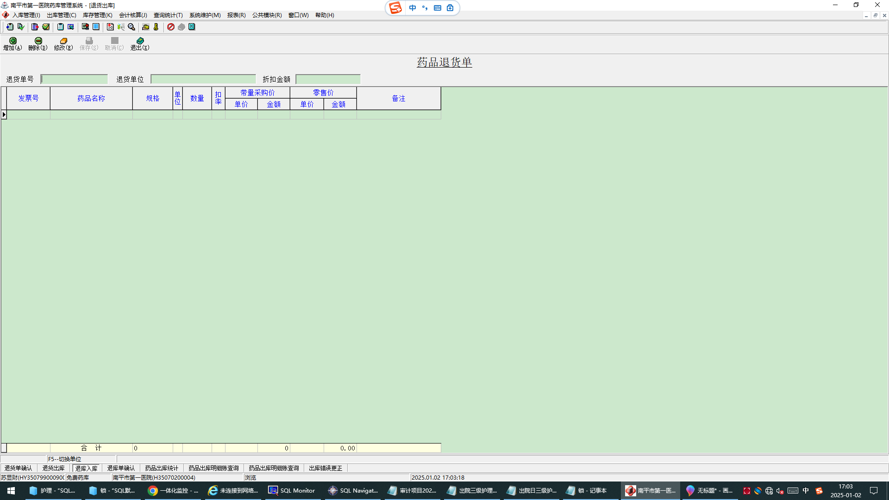Click the blue grid table toolbar icon

(96, 27)
